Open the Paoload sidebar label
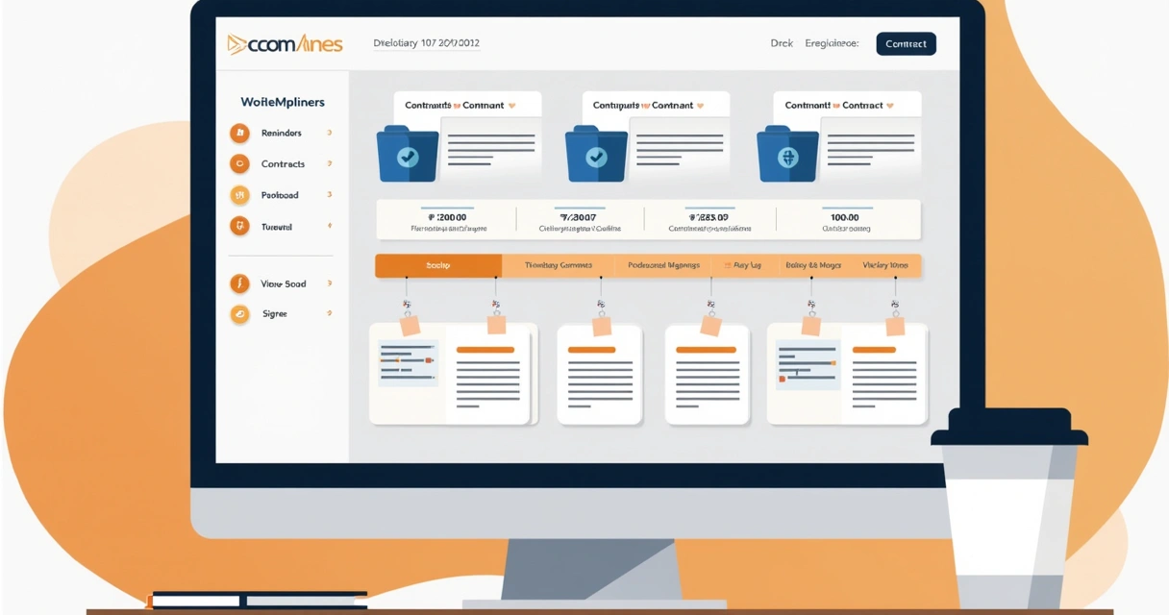The image size is (1169, 615). [x=280, y=195]
